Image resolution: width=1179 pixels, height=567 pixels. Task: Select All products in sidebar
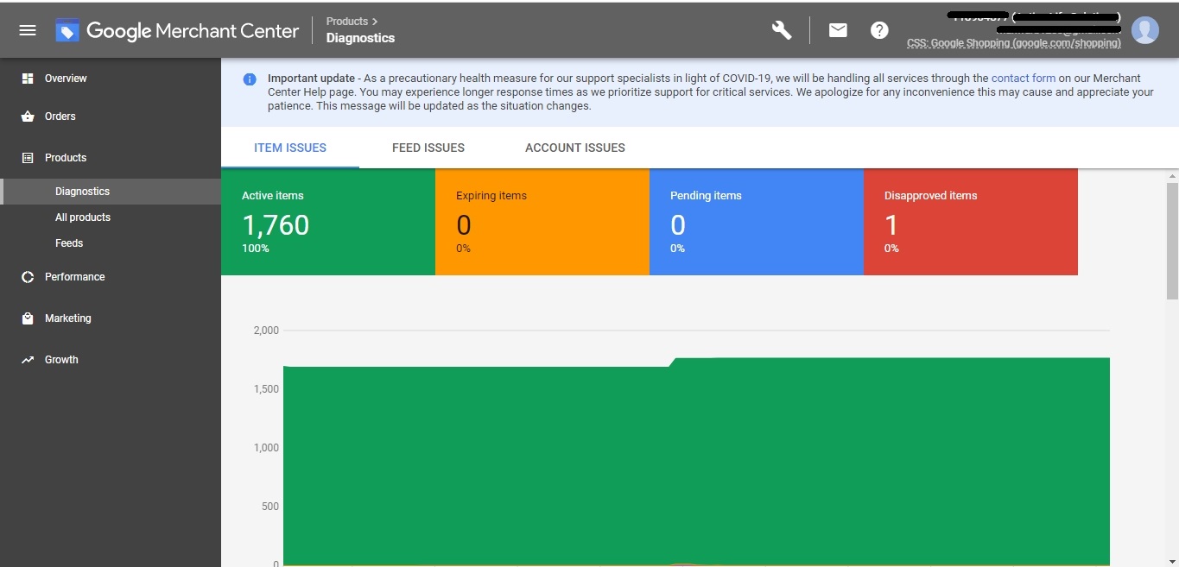[83, 217]
